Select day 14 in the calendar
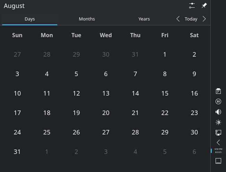 (x=135, y=93)
